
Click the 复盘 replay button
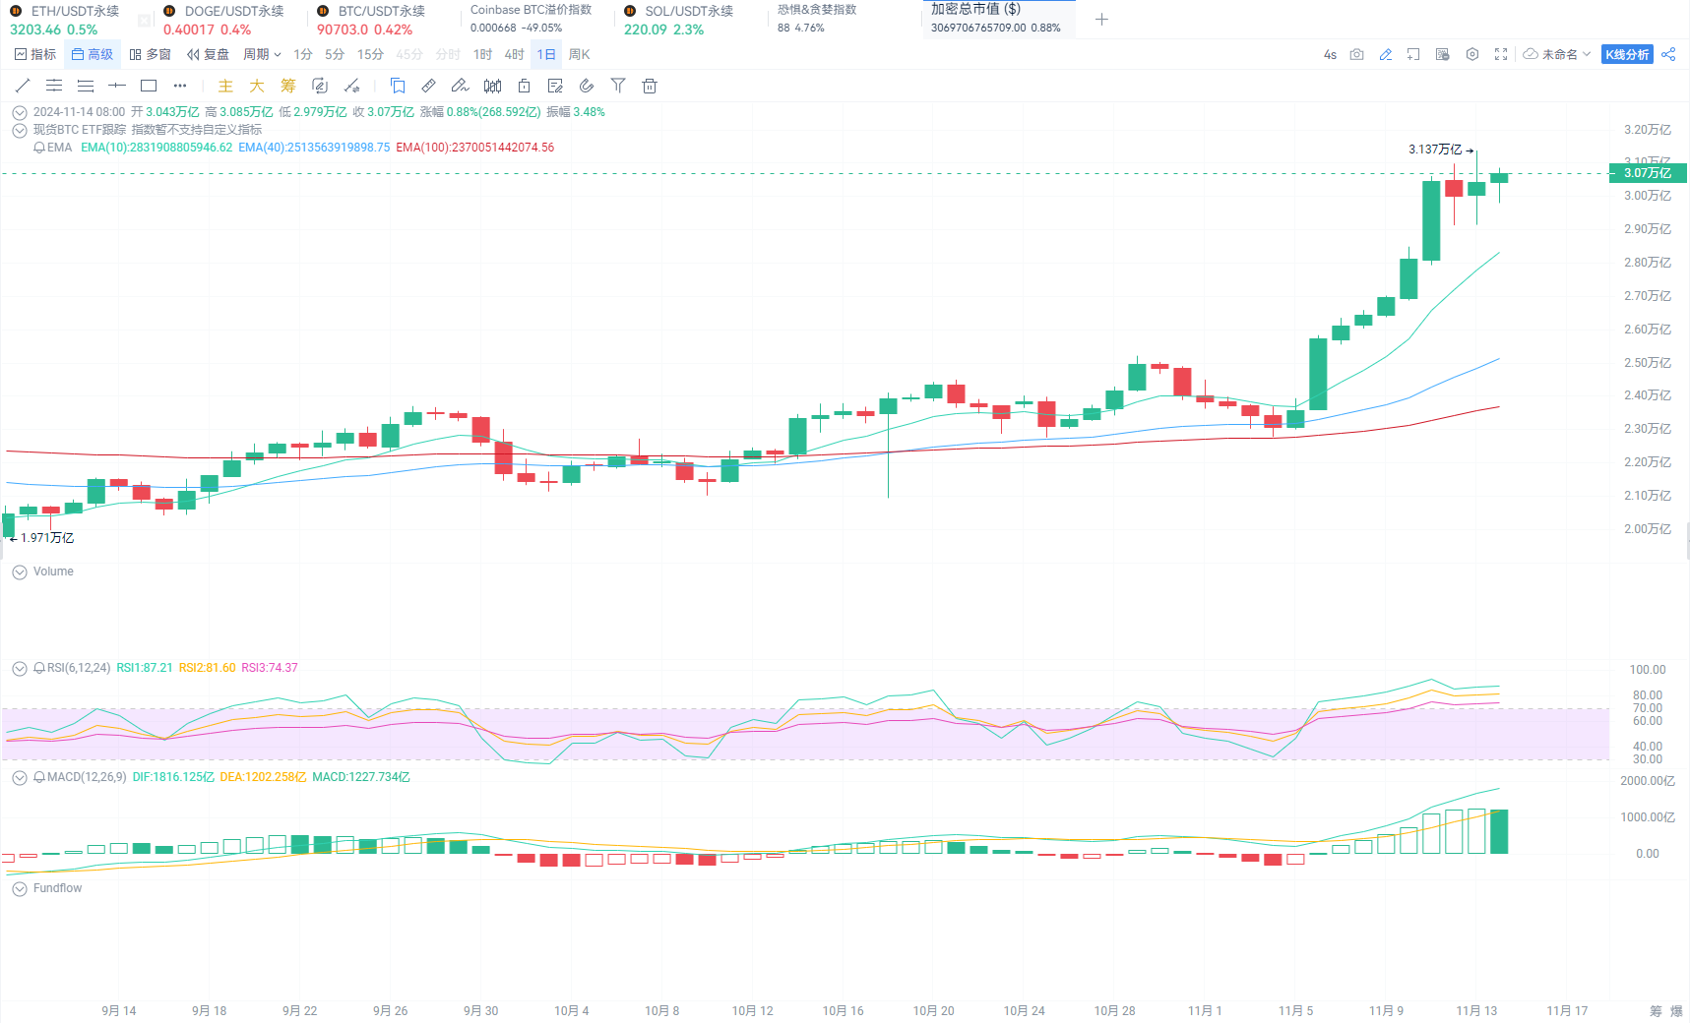tap(208, 54)
